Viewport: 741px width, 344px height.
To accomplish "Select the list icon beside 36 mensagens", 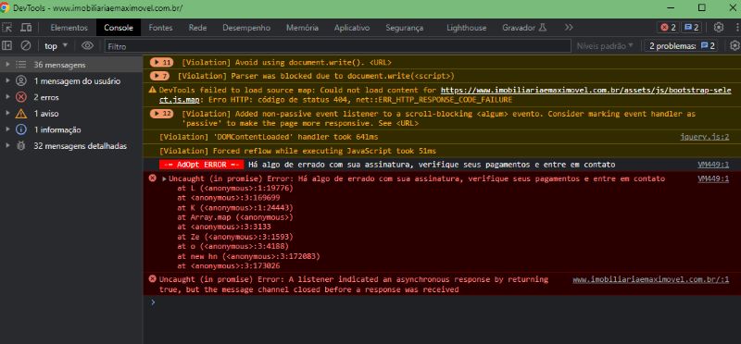I will click(21, 65).
